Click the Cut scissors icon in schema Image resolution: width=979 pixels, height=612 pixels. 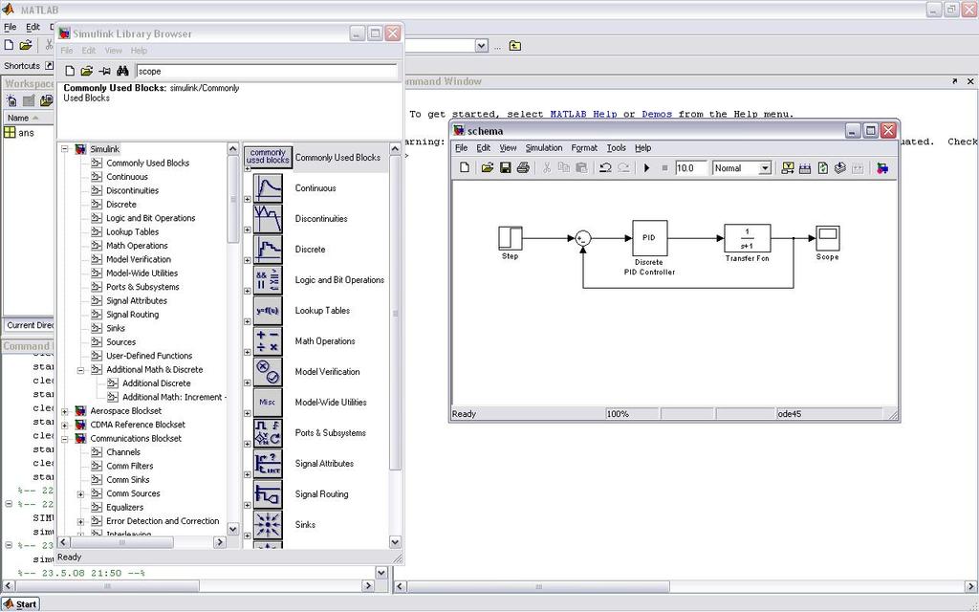coord(546,167)
